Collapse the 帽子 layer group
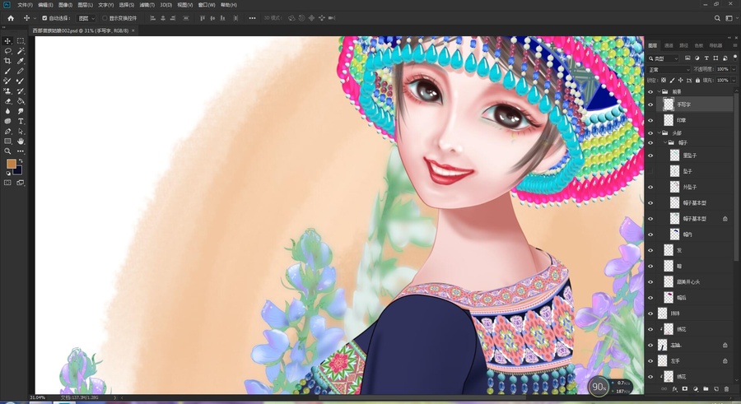The height and width of the screenshot is (404, 741). (x=665, y=142)
